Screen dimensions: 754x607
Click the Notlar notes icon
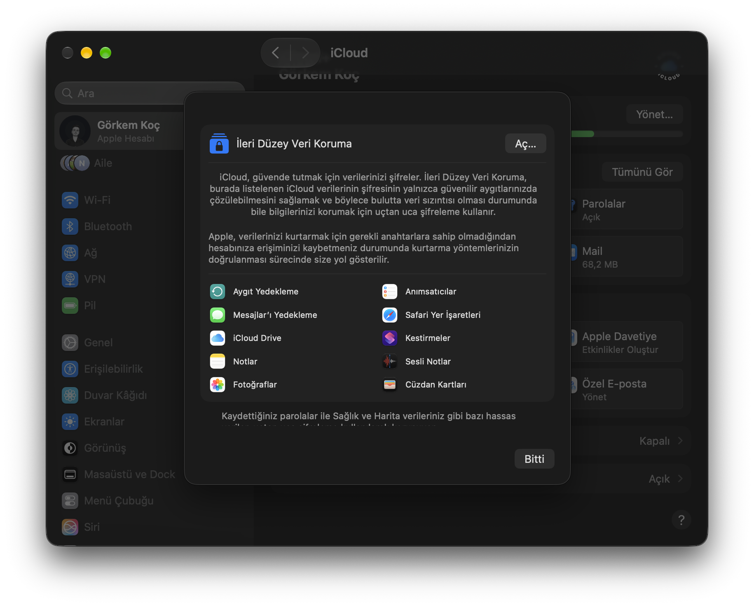[218, 362]
